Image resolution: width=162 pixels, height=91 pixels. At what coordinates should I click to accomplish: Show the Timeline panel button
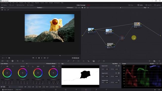tap(30, 5)
